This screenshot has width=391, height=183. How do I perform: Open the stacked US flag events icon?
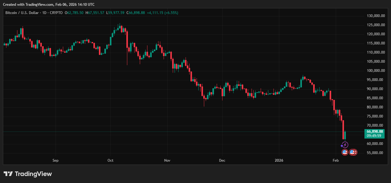353,152
